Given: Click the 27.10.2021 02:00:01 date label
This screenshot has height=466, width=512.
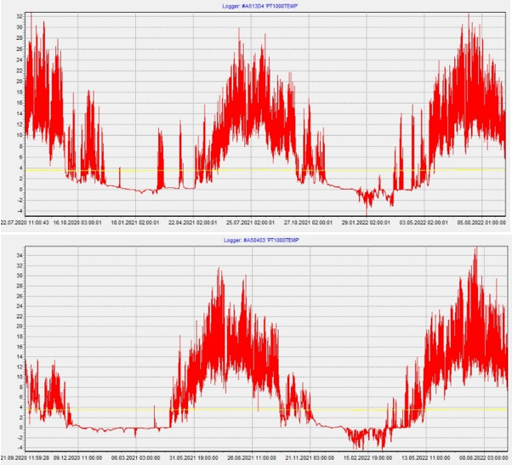Looking at the screenshot, I should [307, 223].
